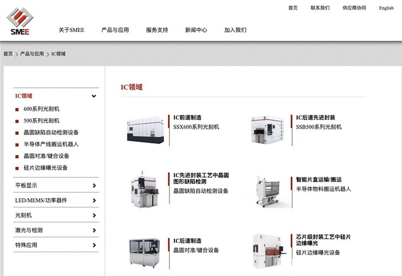Expand the 平板显示 section chevron

[x=94, y=185]
